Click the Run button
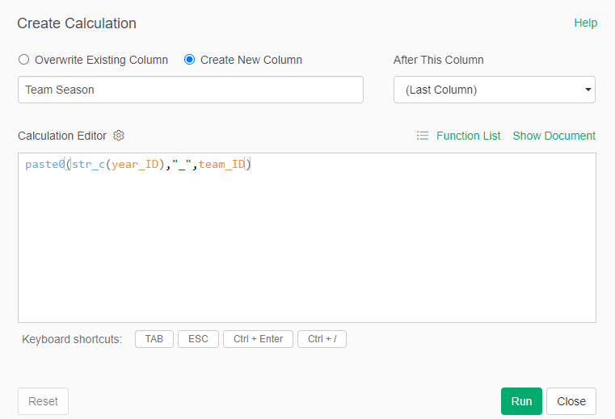615x419 pixels. pyautogui.click(x=521, y=401)
